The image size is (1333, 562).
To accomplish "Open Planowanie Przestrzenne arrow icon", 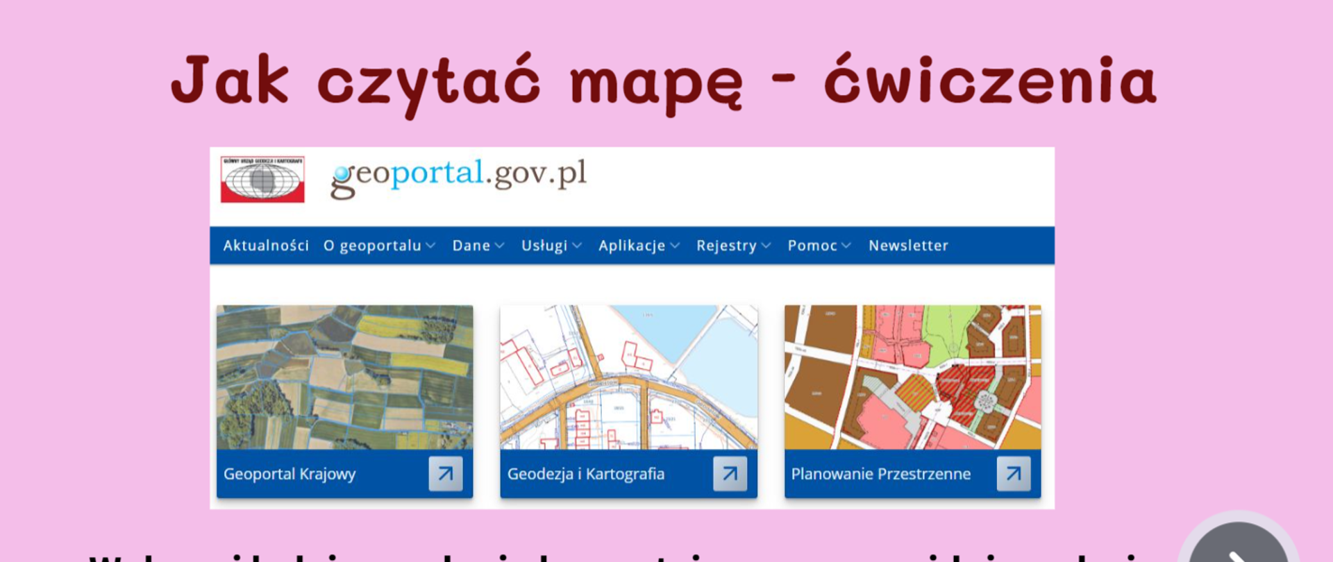I will click(x=1014, y=474).
